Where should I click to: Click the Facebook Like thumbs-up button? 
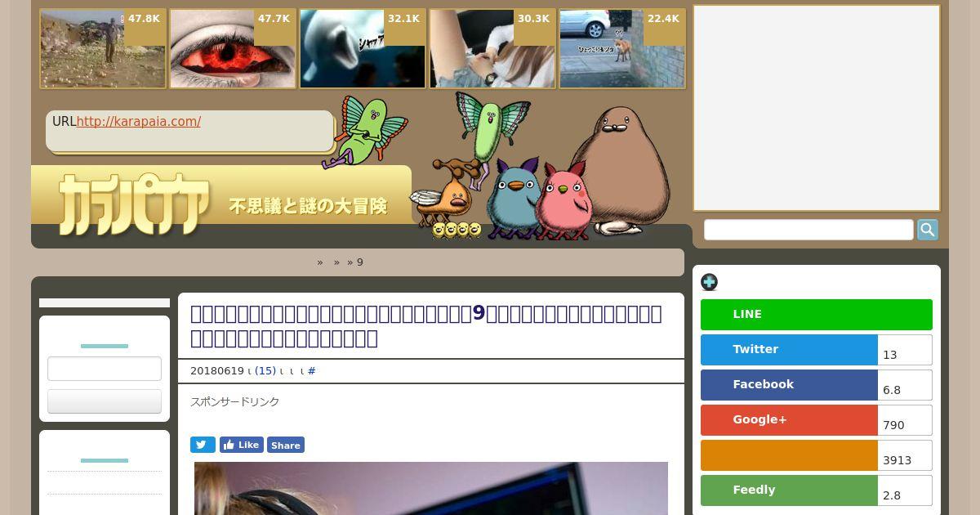[x=242, y=445]
